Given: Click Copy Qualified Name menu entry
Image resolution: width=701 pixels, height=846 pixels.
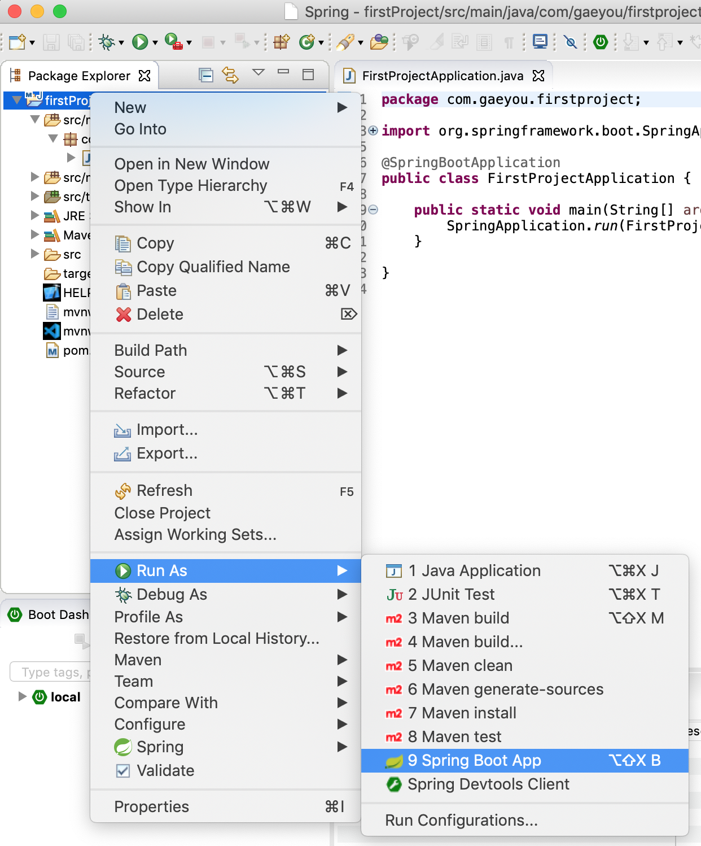Looking at the screenshot, I should [226, 267].
